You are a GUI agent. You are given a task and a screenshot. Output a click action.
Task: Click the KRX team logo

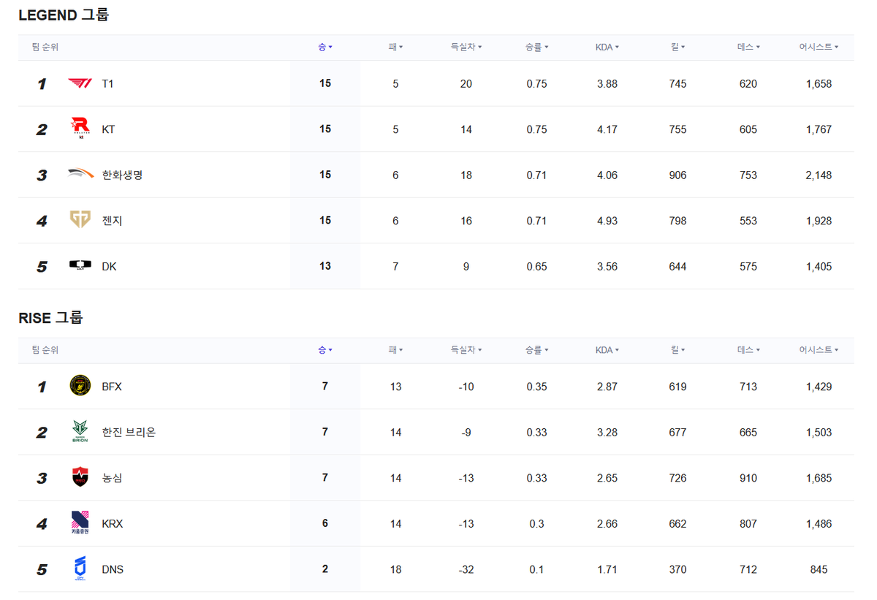click(x=80, y=523)
